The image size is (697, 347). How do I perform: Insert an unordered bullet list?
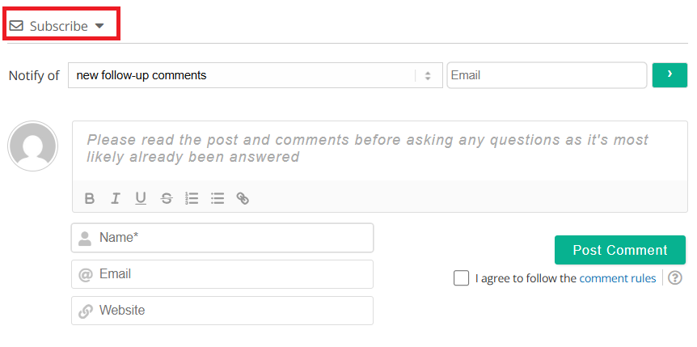click(218, 198)
